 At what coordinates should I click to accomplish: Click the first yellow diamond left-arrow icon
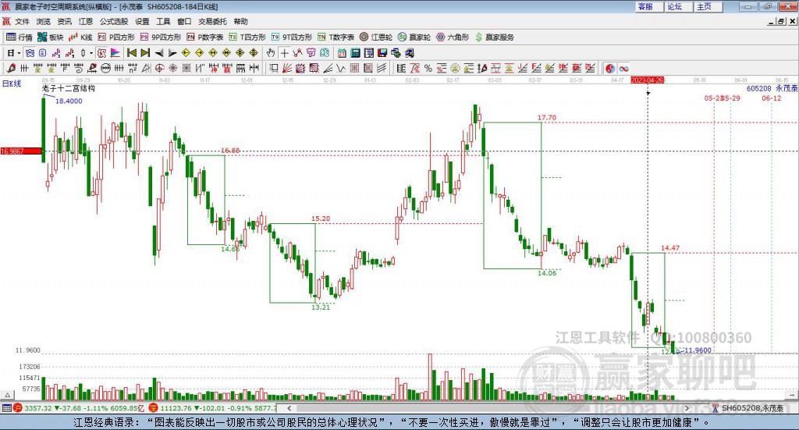186,53
